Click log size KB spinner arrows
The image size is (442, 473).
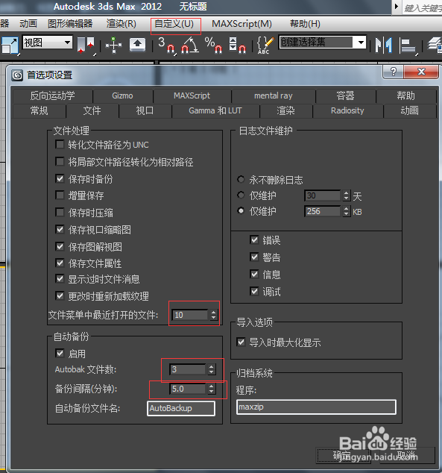[346, 211]
